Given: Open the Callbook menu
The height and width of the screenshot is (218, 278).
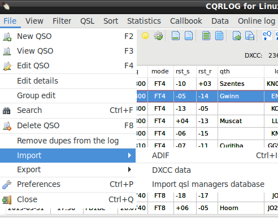Looking at the screenshot, I should pyautogui.click(x=186, y=21).
